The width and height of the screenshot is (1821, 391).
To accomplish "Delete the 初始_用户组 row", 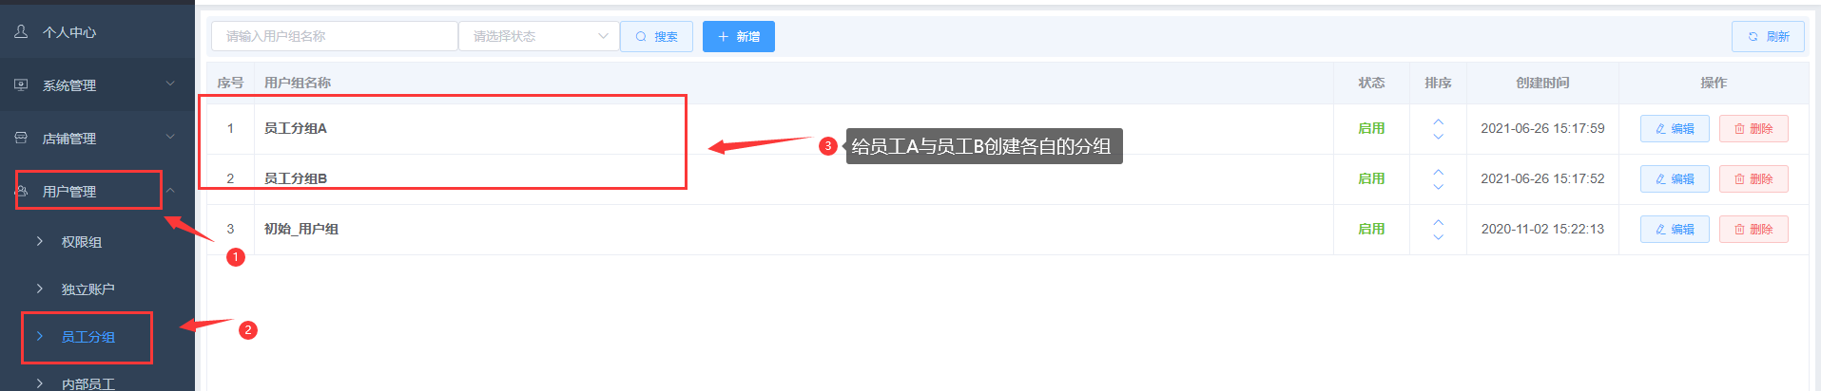I will click(1753, 230).
